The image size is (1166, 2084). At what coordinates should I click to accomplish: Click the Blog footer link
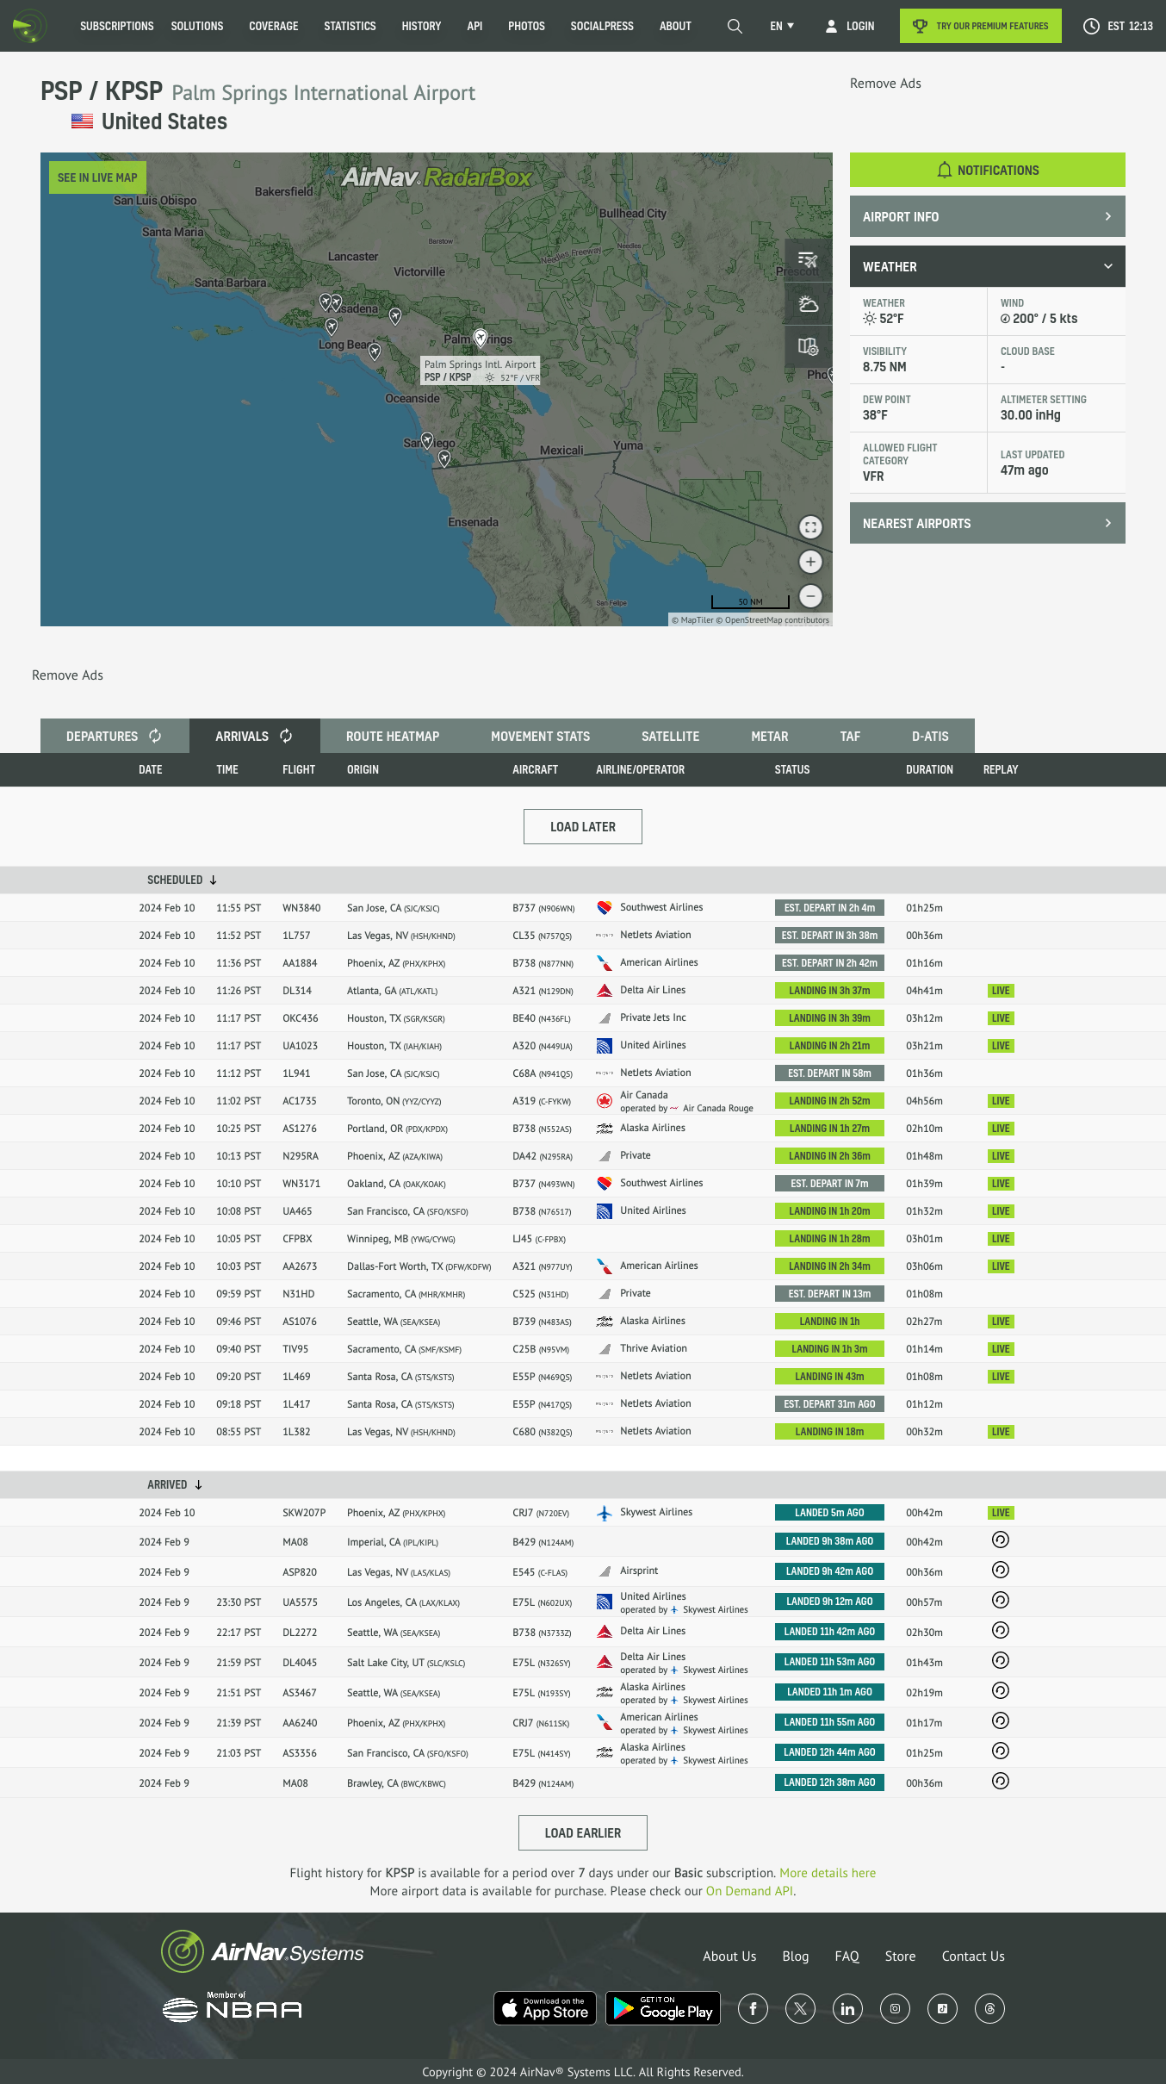click(x=795, y=1956)
